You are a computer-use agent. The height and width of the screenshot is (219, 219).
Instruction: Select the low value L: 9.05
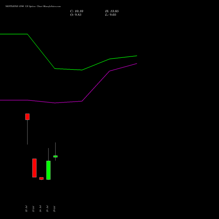click(x=111, y=15)
